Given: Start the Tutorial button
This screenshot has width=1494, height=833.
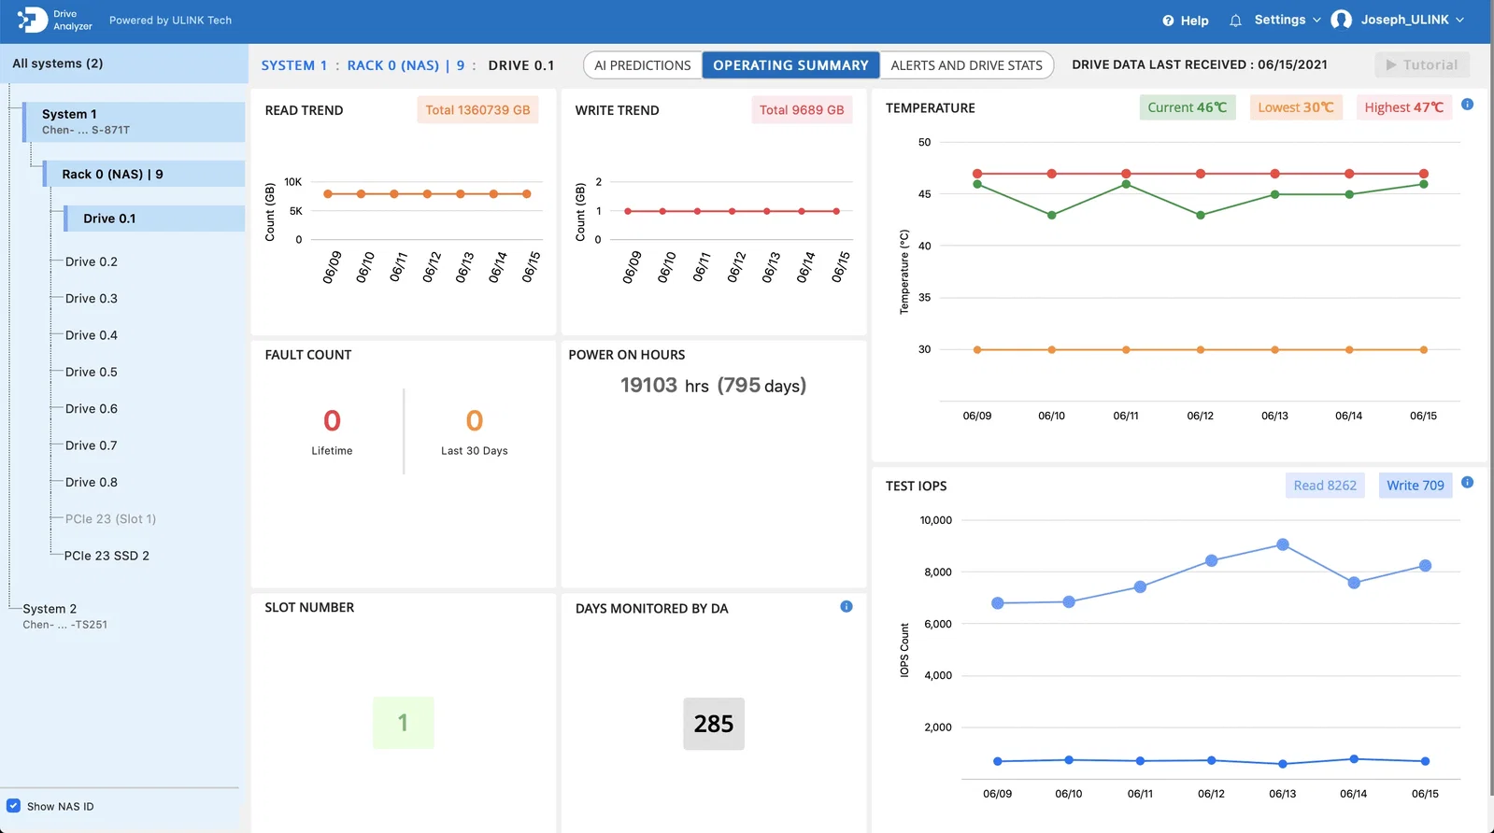Looking at the screenshot, I should [1422, 65].
